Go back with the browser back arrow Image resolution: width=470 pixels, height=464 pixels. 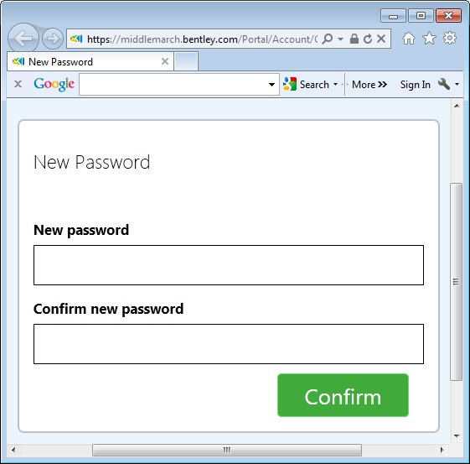(x=23, y=38)
